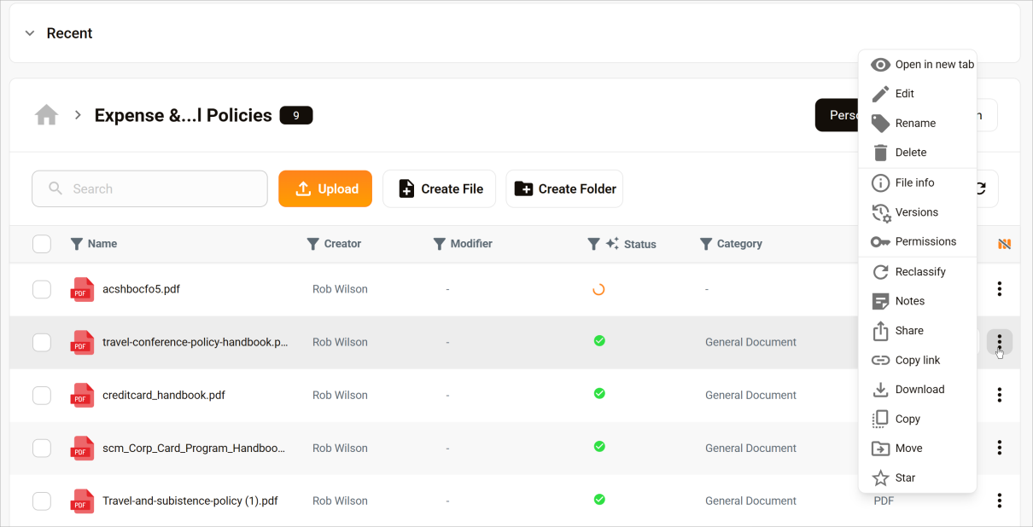1033x527 pixels.
Task: Open file Travel-and-subistence-policy (1).pdf
Action: (190, 501)
